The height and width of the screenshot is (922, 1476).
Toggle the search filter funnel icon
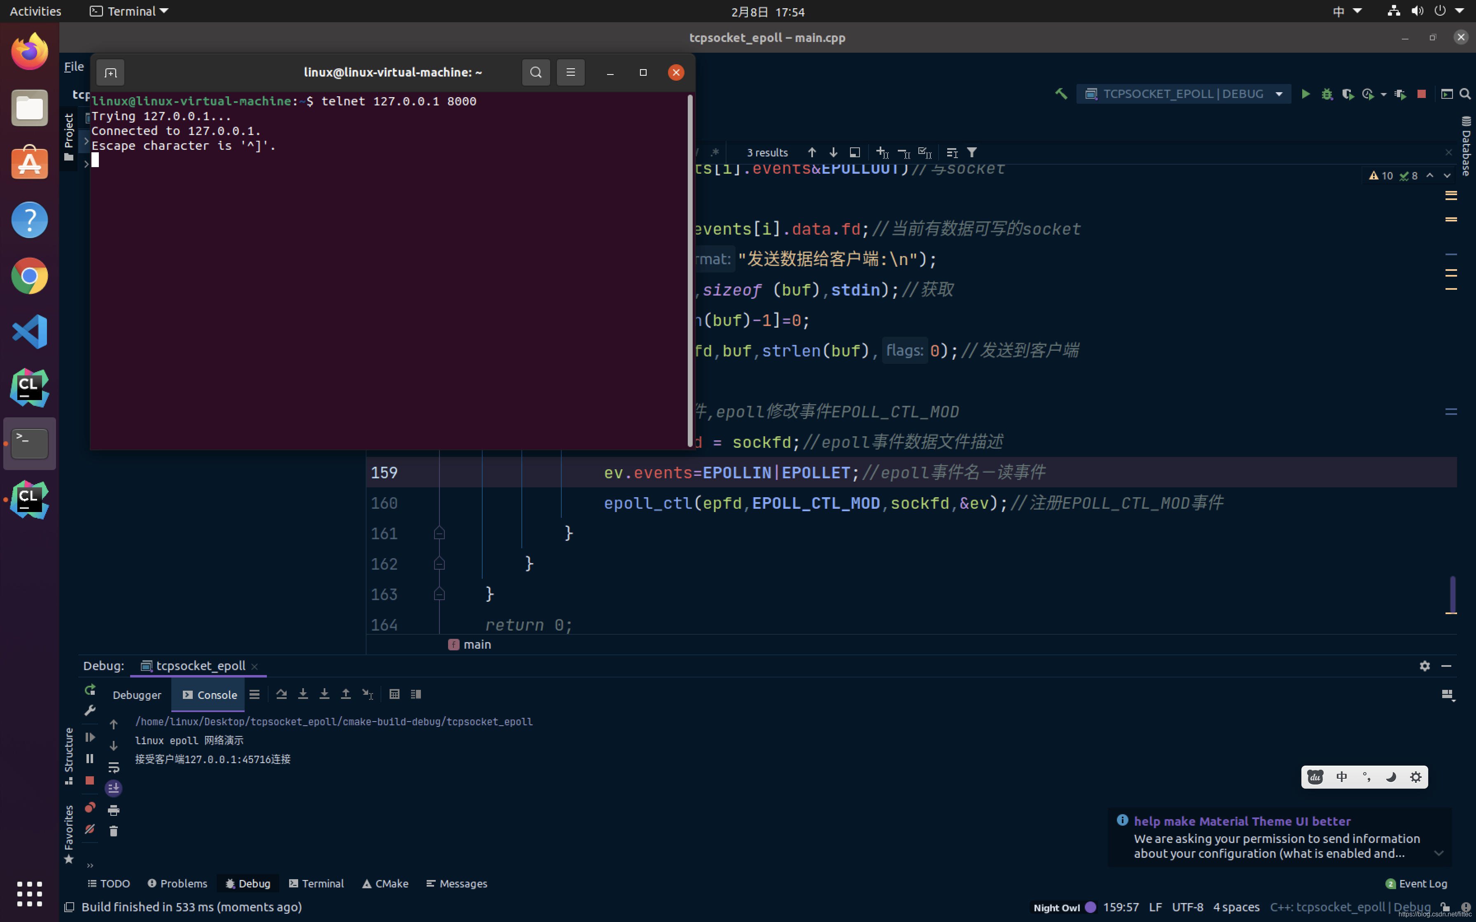[972, 152]
